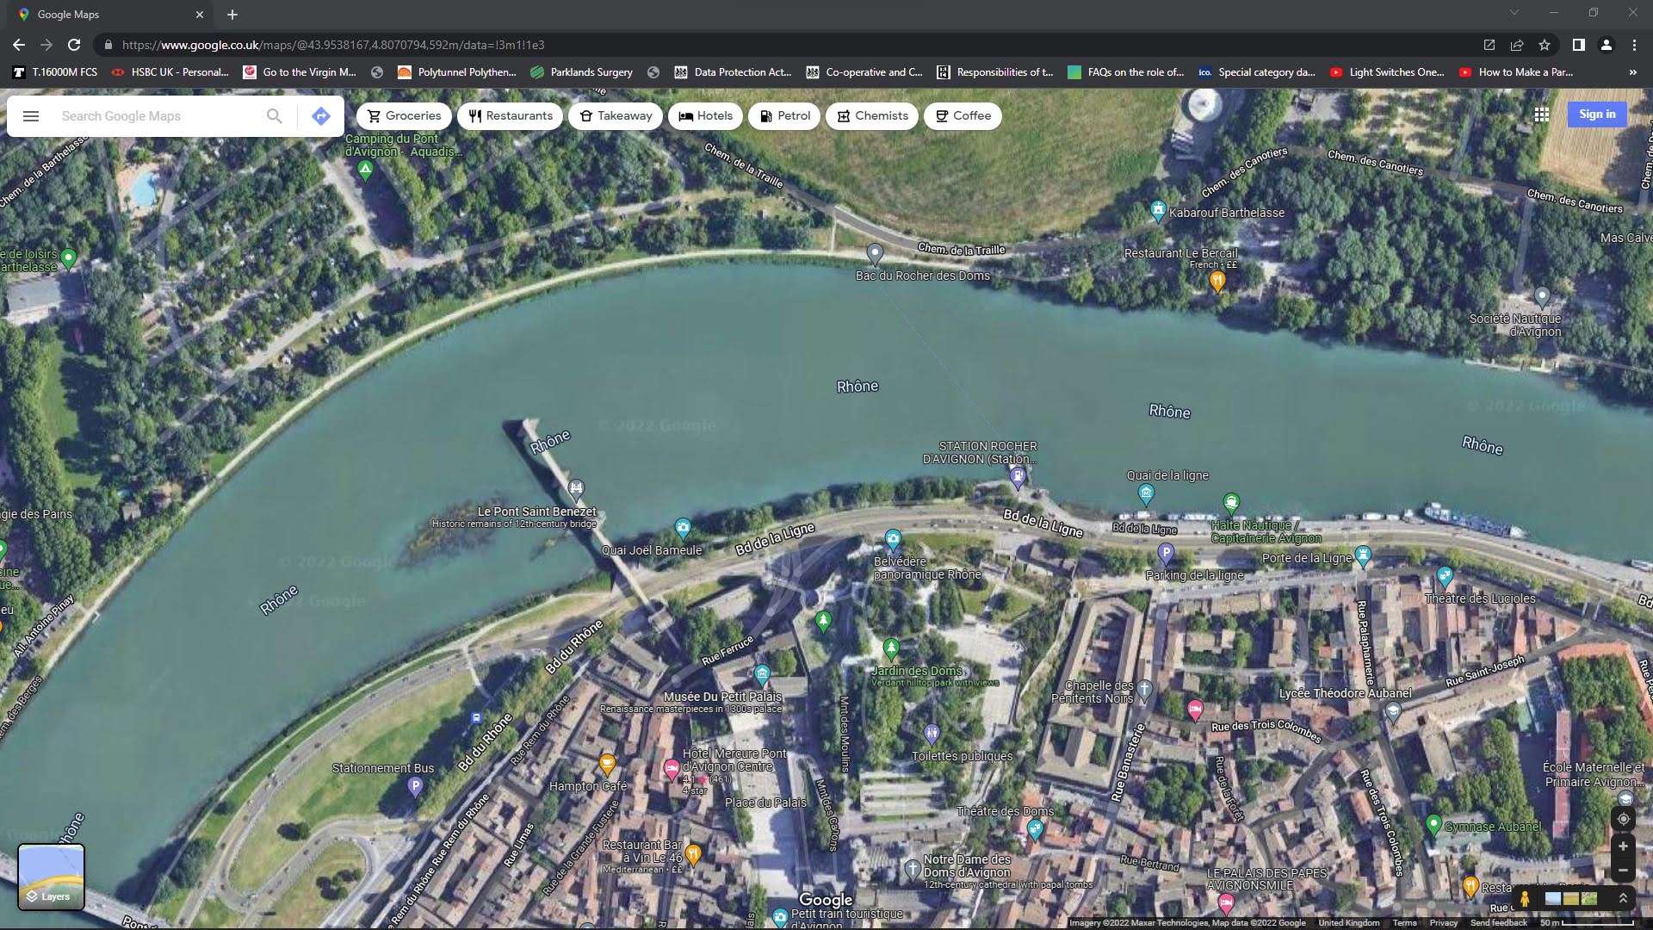
Task: Show Chemists on the map
Action: click(x=872, y=116)
